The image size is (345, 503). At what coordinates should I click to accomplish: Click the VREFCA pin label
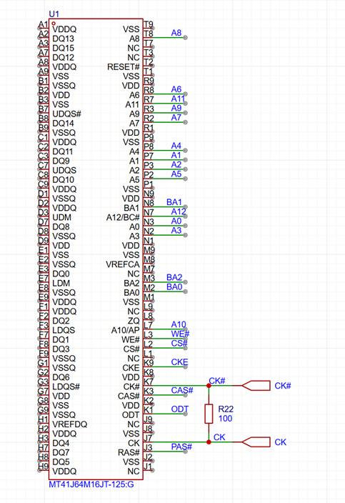(x=123, y=264)
